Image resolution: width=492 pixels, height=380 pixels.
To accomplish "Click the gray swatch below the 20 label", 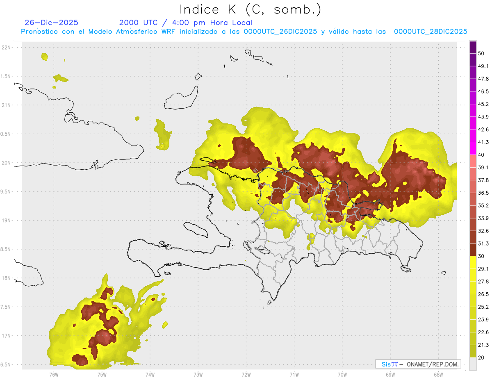I will tap(473, 364).
